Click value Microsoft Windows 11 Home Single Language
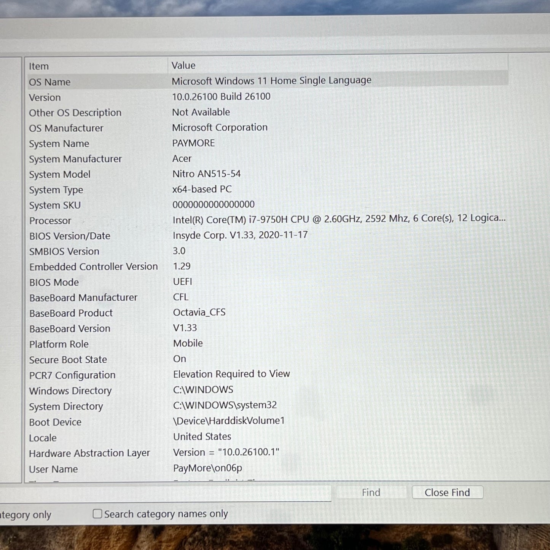The height and width of the screenshot is (550, 550). [x=271, y=81]
